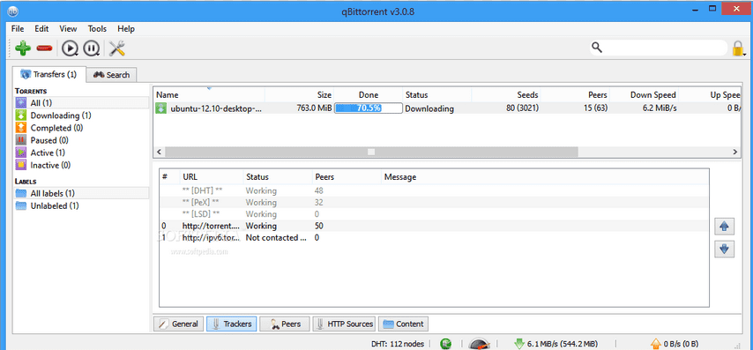Click the red minus Delete torrent icon

[44, 48]
